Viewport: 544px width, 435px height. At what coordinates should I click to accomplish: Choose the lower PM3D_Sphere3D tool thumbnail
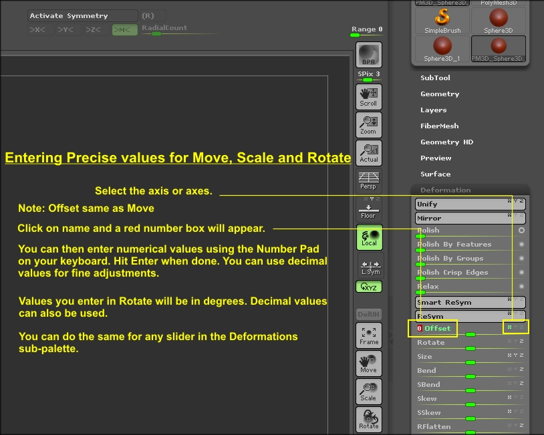tap(498, 49)
